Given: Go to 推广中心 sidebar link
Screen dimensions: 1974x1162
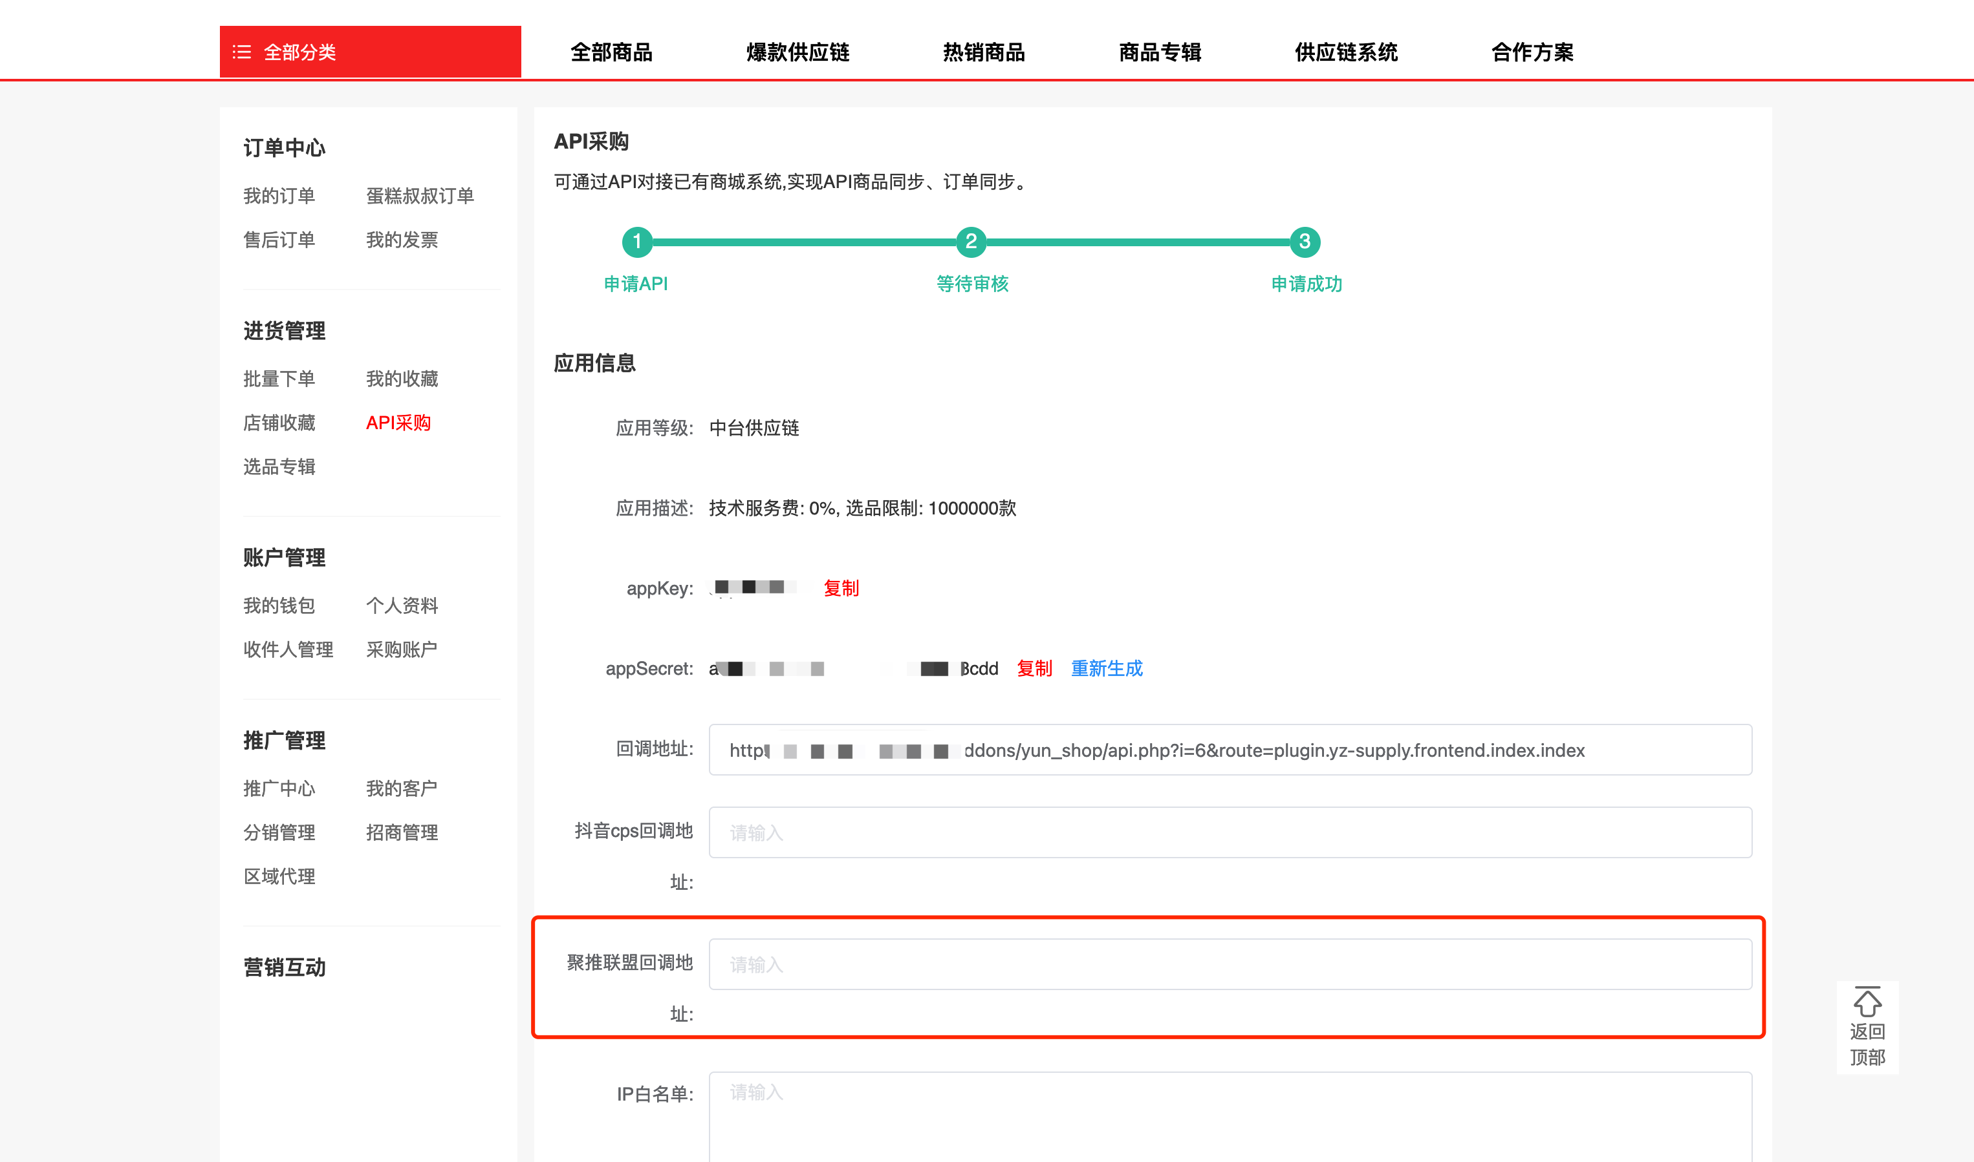Looking at the screenshot, I should coord(279,788).
